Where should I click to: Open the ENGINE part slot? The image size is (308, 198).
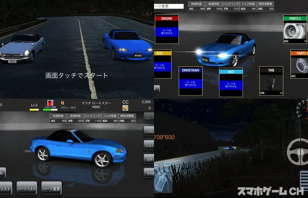(x=167, y=29)
